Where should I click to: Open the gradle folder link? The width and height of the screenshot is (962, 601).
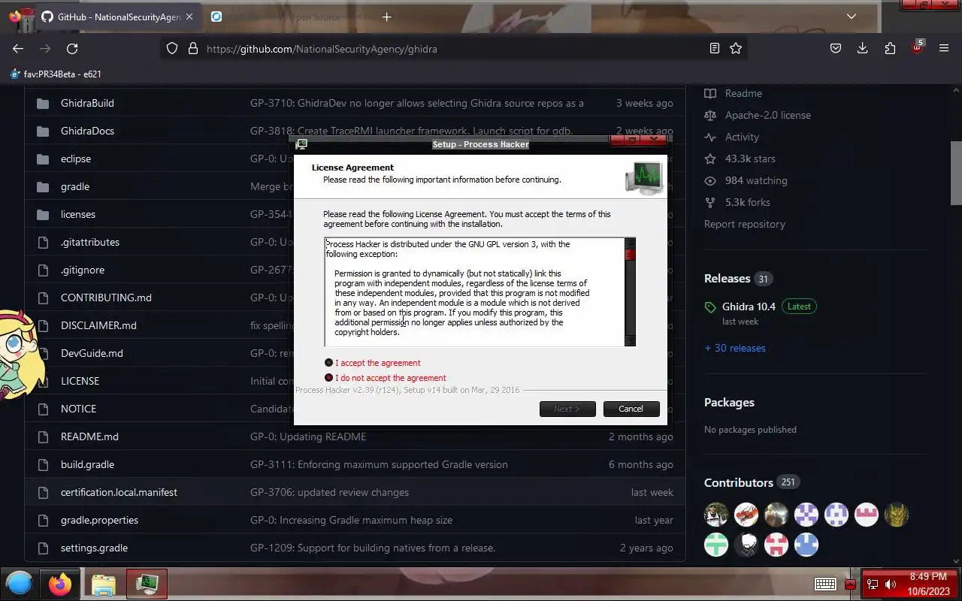(x=75, y=186)
